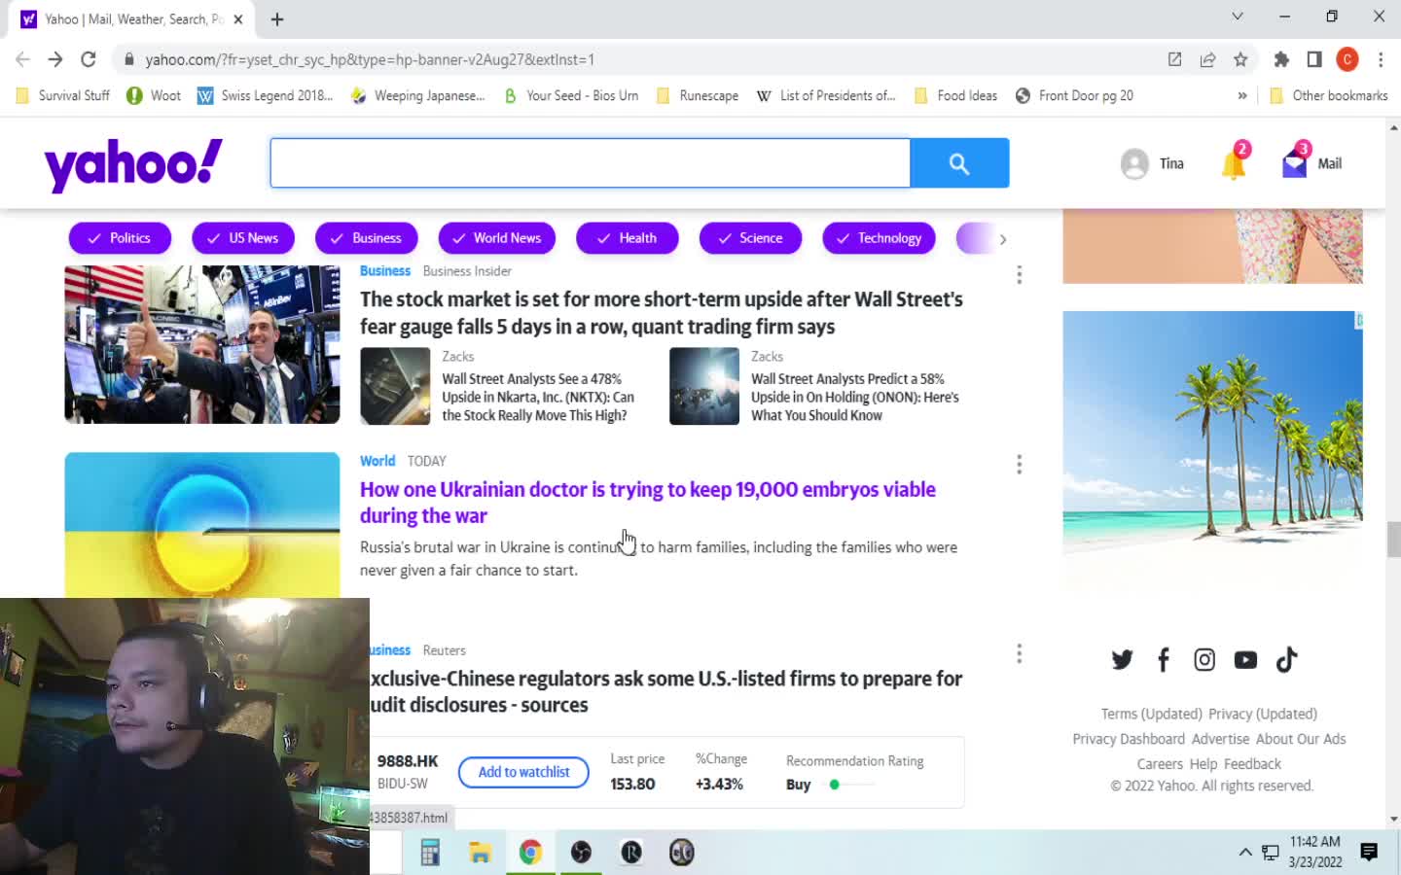Image resolution: width=1401 pixels, height=875 pixels.
Task: Open the tab search dropdown arrow
Action: (x=1238, y=17)
